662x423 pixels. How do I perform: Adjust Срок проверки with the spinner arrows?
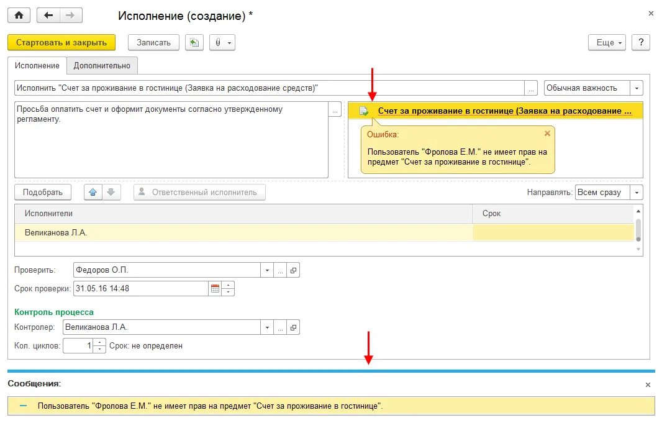click(x=228, y=289)
